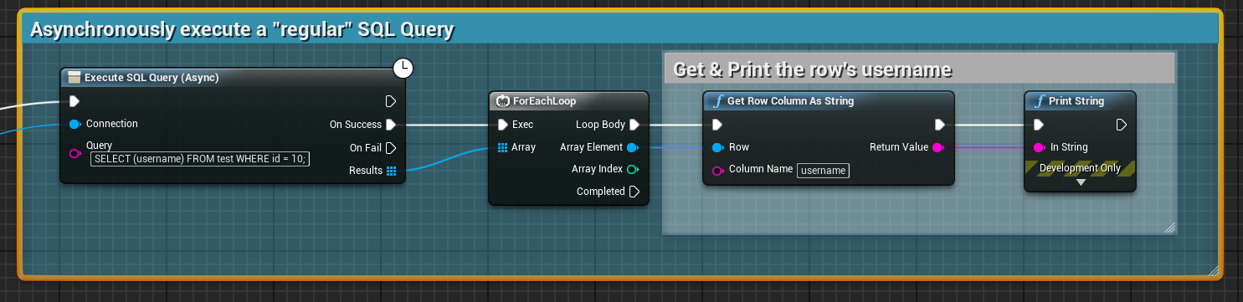Screen dimensions: 1243x302
Task: Click the Execute SQL Query output exec pin
Action: (391, 101)
